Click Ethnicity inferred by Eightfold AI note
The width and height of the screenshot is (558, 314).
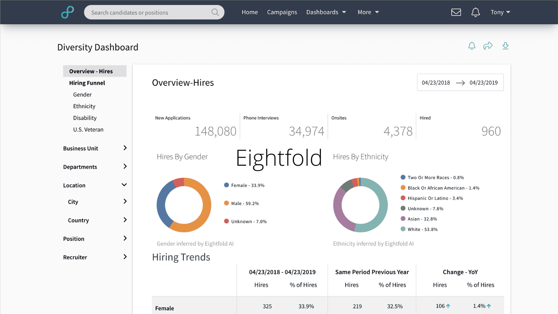[x=373, y=244]
